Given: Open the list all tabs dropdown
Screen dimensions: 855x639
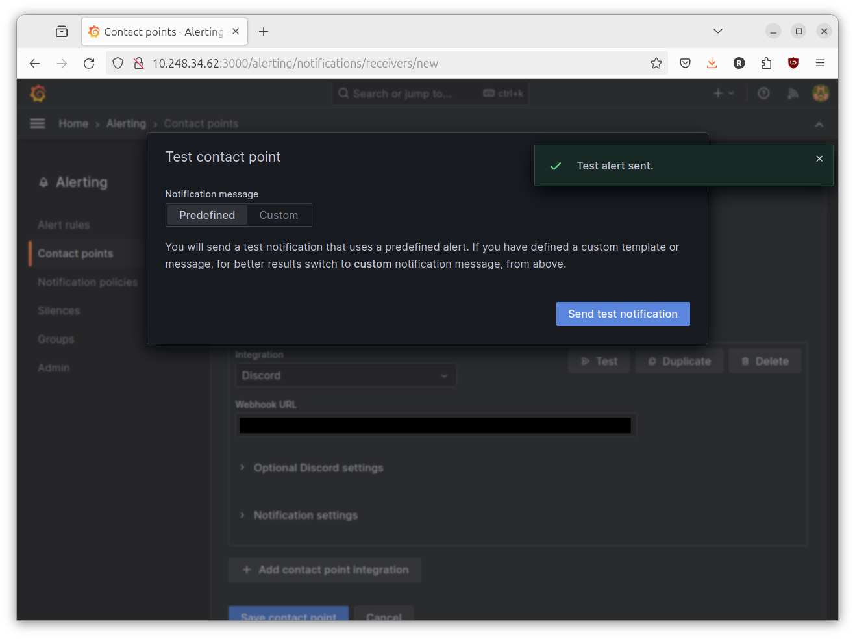Looking at the screenshot, I should [718, 31].
